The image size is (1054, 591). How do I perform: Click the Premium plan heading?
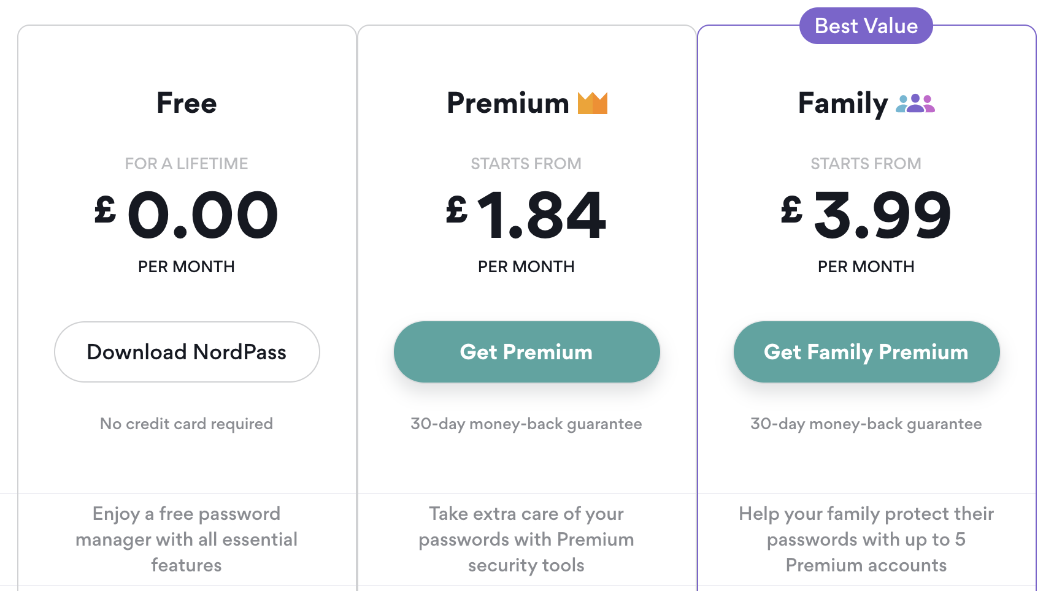tap(508, 103)
